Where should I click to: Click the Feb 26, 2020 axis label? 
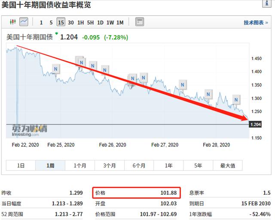pos(113,145)
